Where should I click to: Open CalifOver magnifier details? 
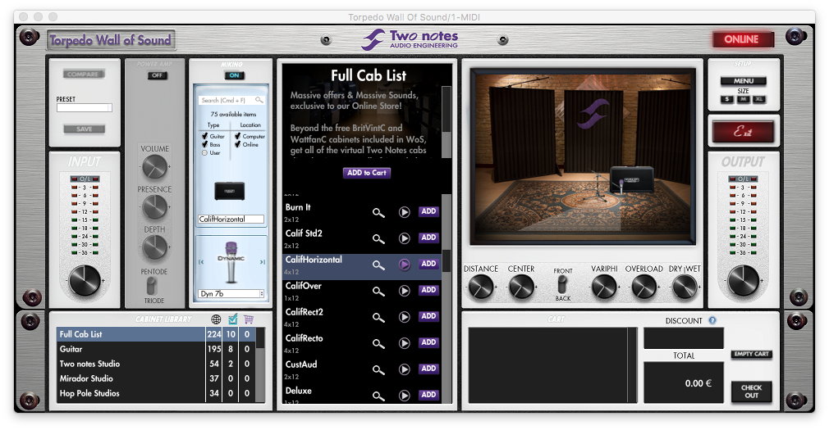[x=378, y=292]
